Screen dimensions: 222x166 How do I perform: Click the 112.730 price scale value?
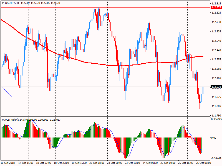click(216, 22)
